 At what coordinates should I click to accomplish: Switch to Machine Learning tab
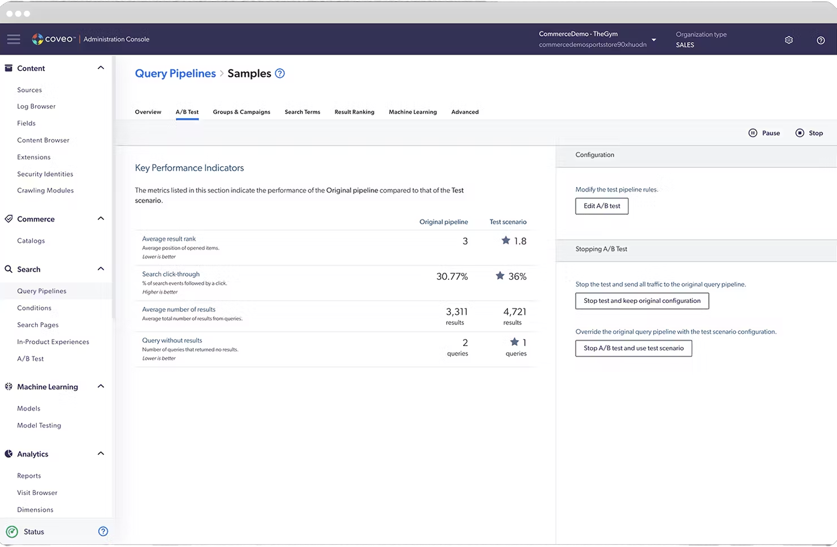413,112
